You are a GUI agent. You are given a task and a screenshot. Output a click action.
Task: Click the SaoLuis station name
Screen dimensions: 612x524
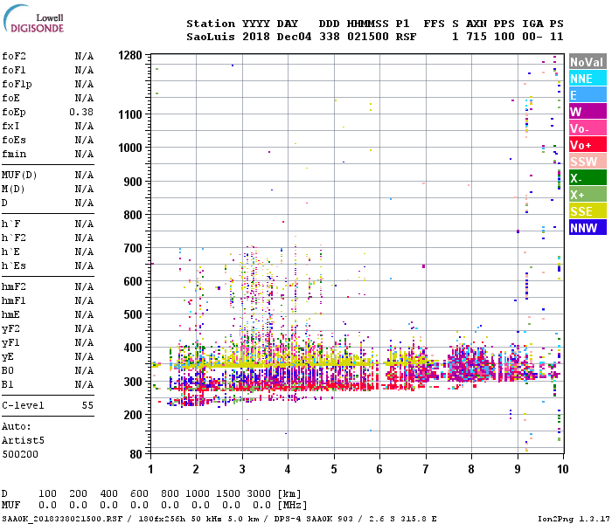click(x=211, y=37)
